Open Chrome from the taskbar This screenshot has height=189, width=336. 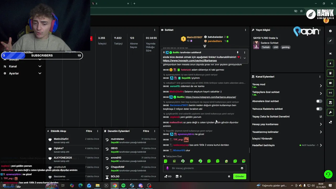115,186
